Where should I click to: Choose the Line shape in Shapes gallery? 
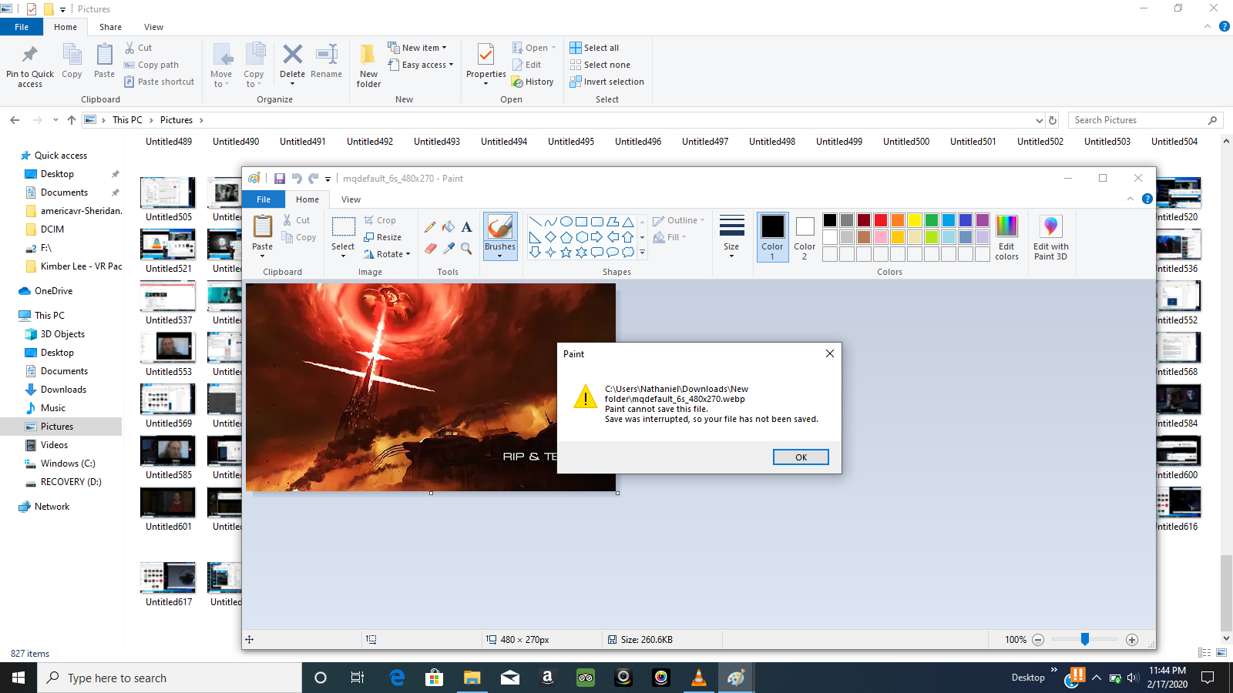535,222
